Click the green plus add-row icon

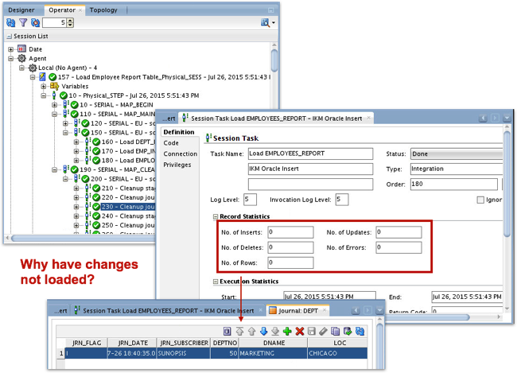pyautogui.click(x=287, y=331)
